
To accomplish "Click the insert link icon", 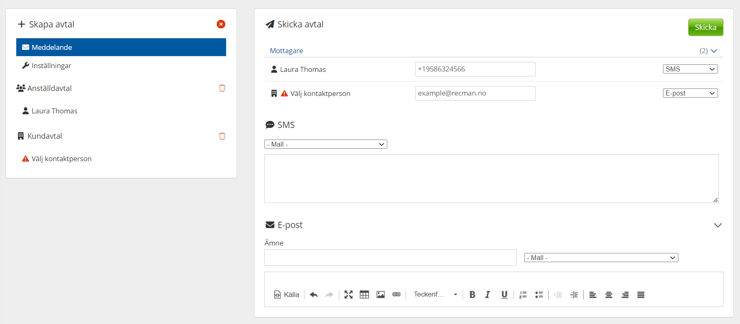I will click(396, 295).
